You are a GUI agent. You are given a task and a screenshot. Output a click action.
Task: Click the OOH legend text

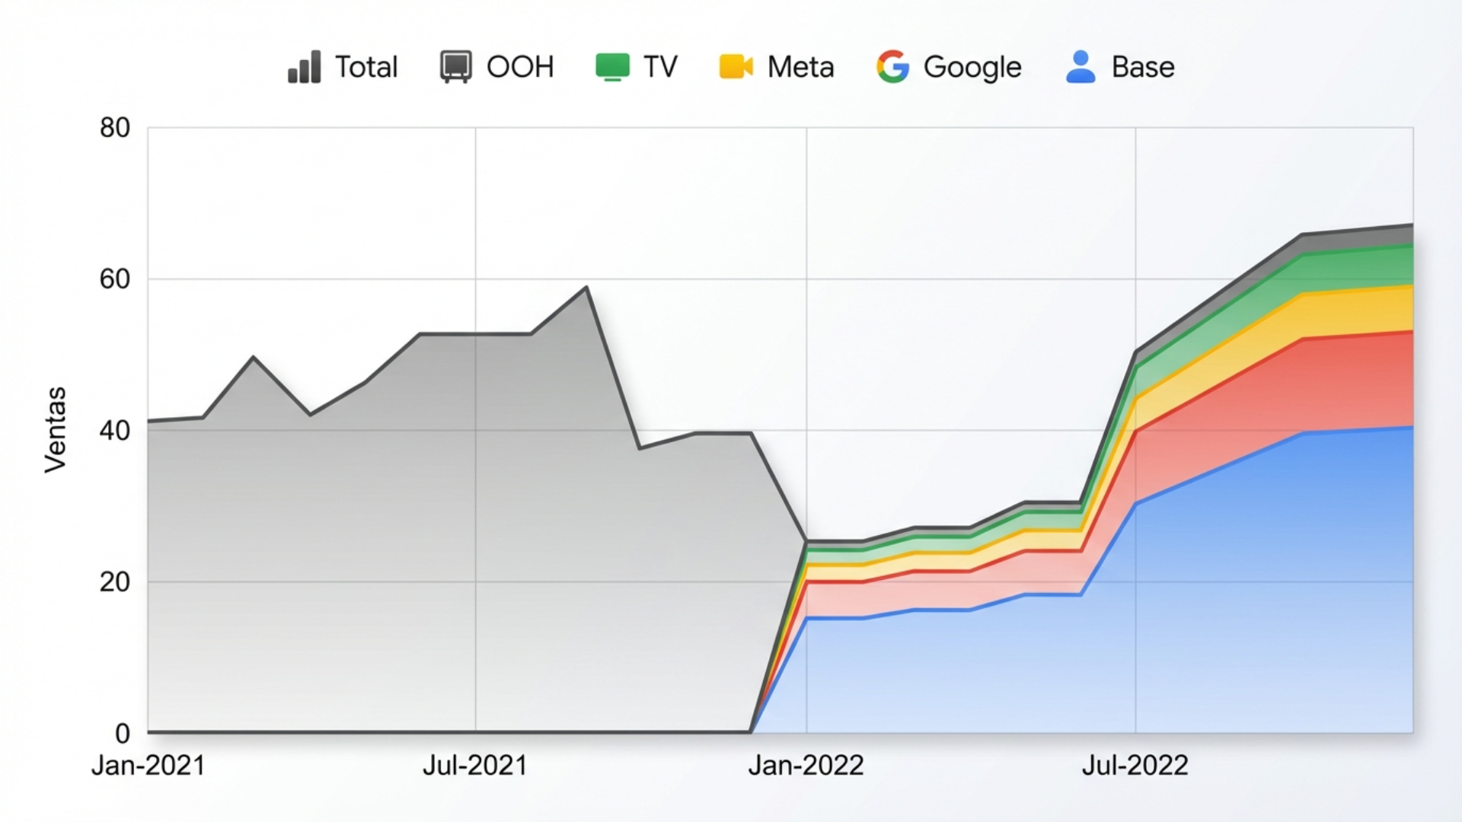(521, 67)
